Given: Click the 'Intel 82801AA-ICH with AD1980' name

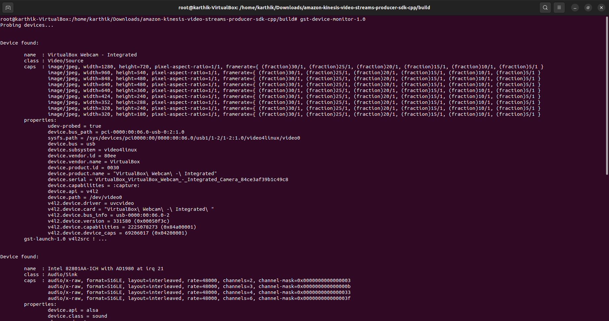Looking at the screenshot, I should (106, 268).
